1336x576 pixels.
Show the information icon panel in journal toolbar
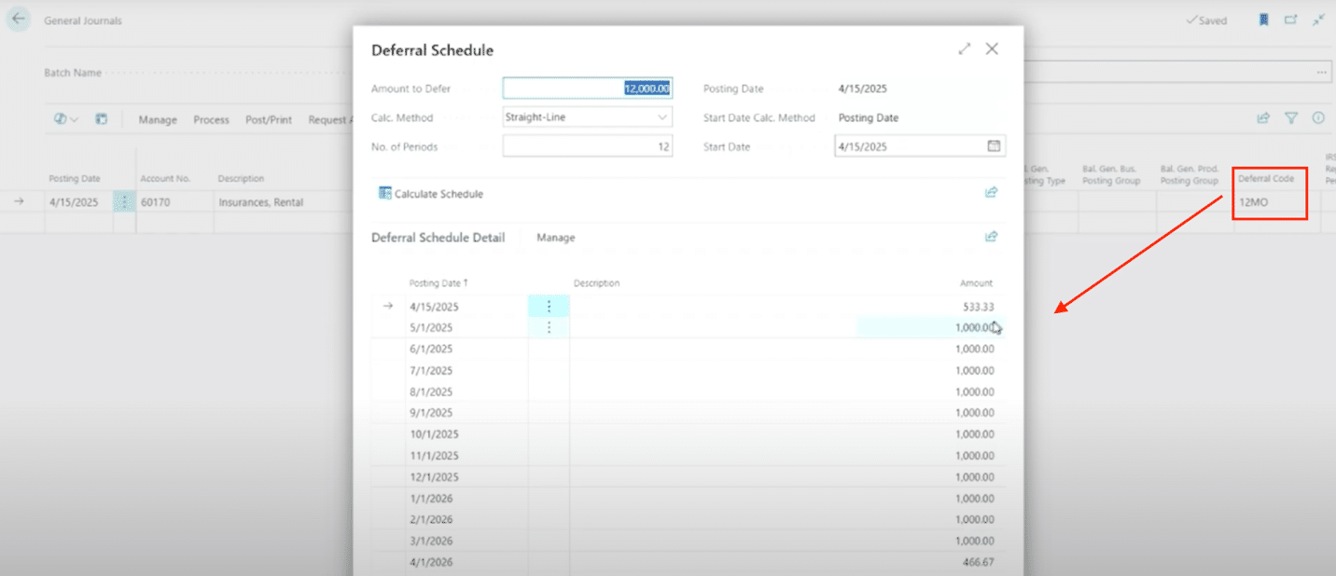pos(1318,118)
